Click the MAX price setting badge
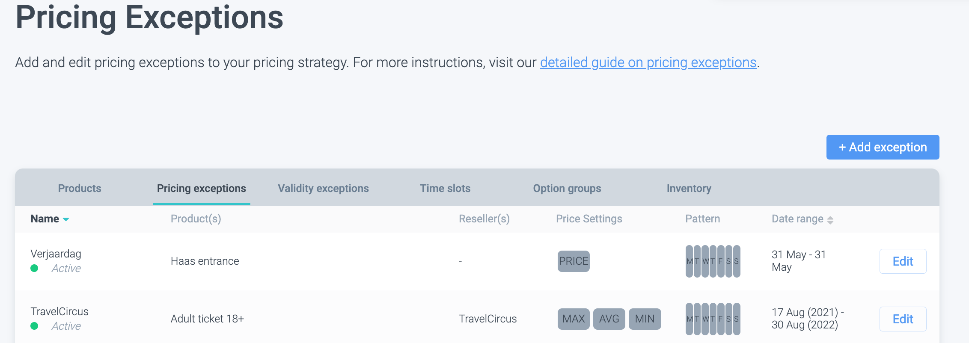The image size is (969, 343). (x=574, y=319)
